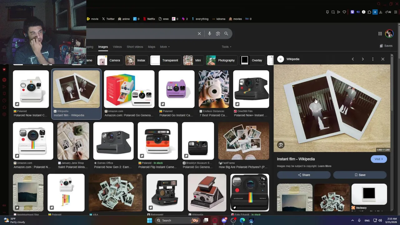
Task: Go to previous image in preview panel
Action: [353, 59]
